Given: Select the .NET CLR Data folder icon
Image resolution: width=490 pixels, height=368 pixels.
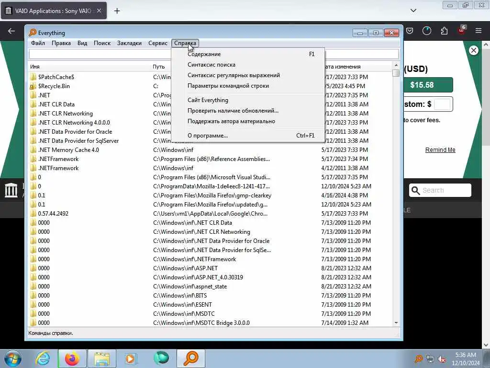Looking at the screenshot, I should [33, 104].
